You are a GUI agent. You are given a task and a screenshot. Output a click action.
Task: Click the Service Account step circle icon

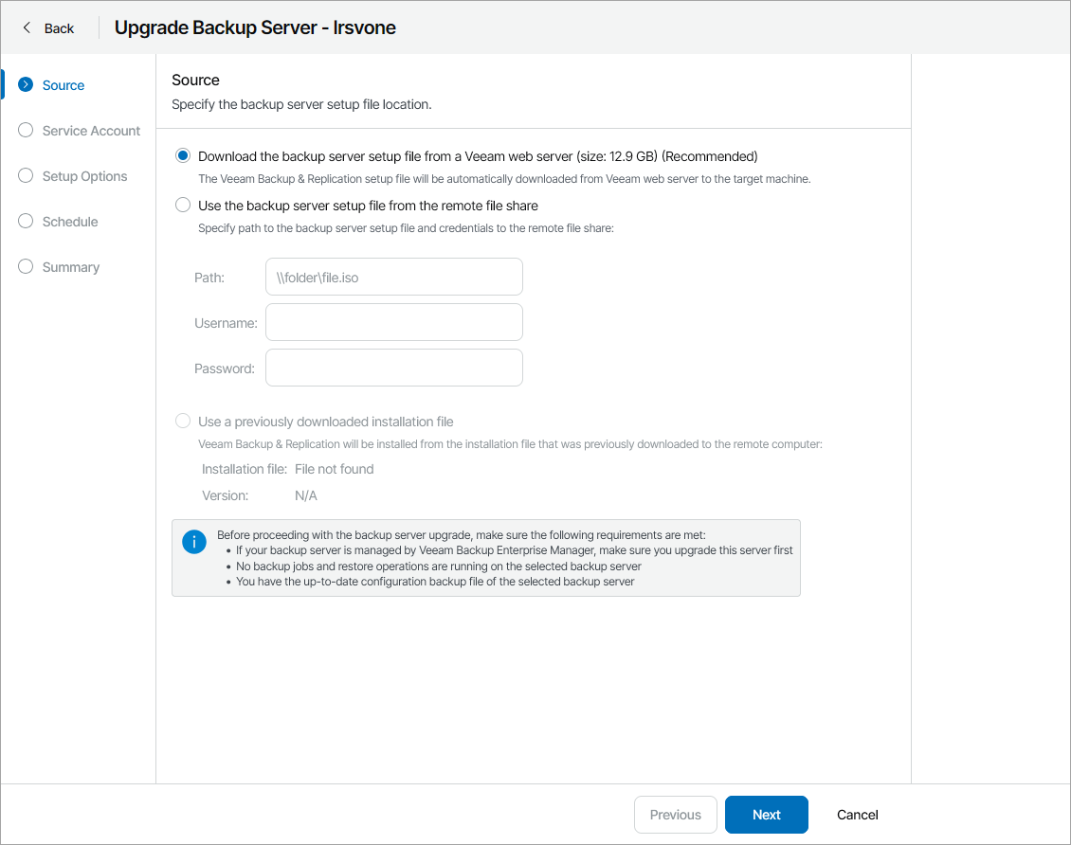point(26,131)
